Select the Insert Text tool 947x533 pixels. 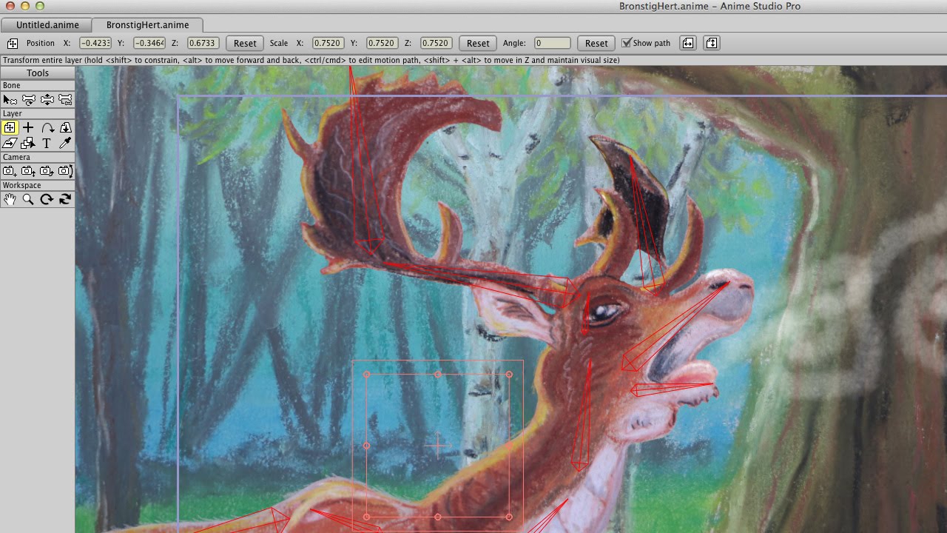(47, 144)
